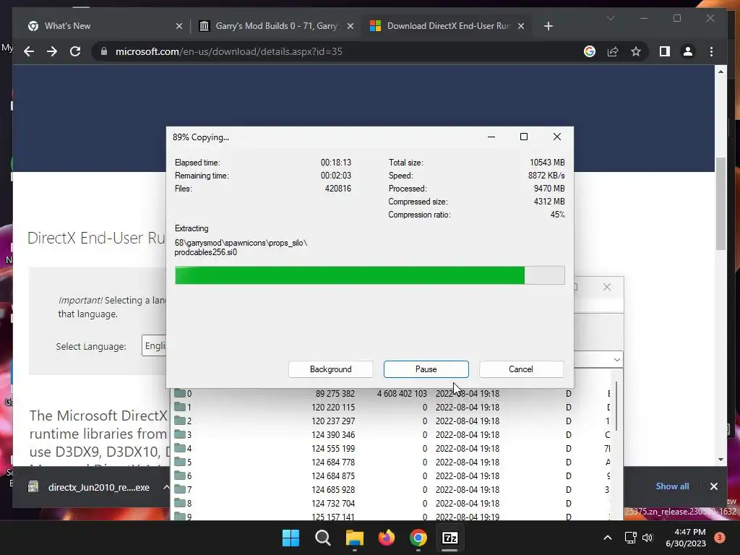740x555 pixels.
Task: Click size value 124 732 704
Action: [x=332, y=503]
